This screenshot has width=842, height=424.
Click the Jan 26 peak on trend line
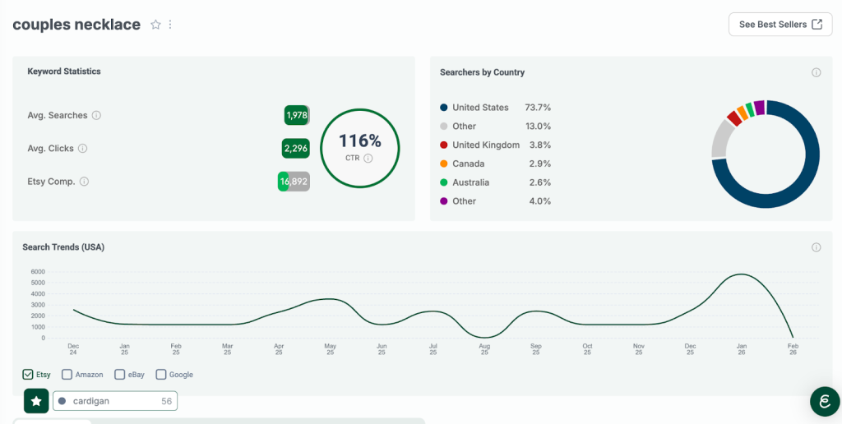coord(742,274)
